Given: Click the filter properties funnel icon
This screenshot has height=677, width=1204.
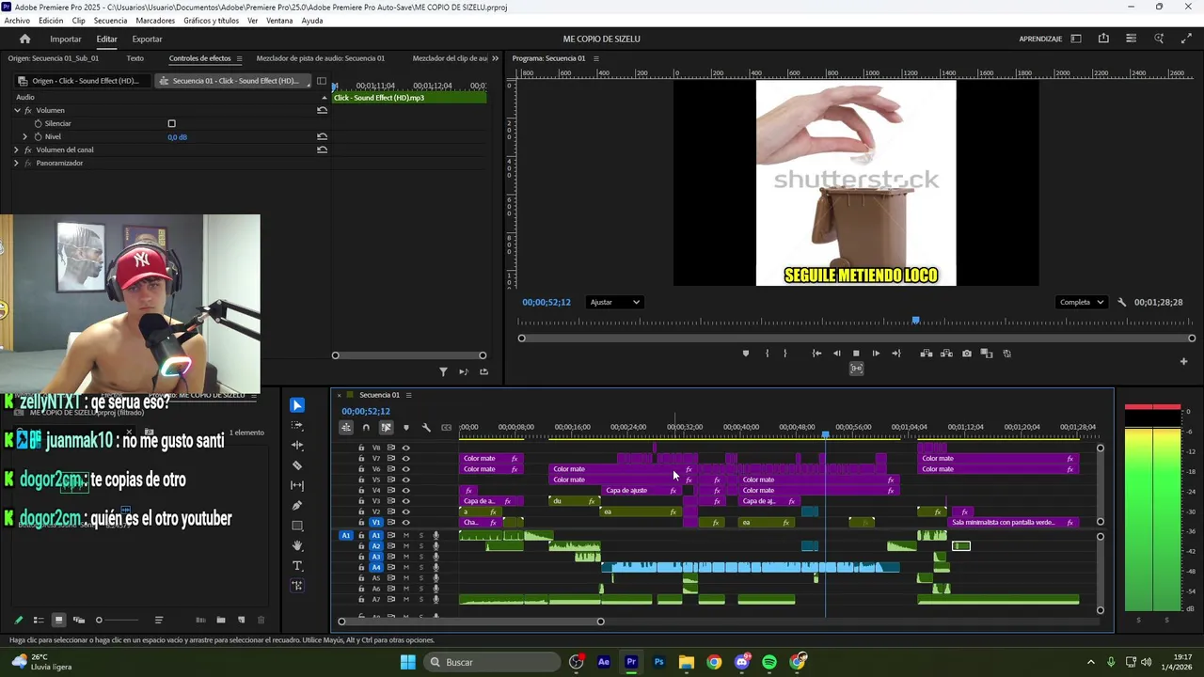Looking at the screenshot, I should pos(443,371).
